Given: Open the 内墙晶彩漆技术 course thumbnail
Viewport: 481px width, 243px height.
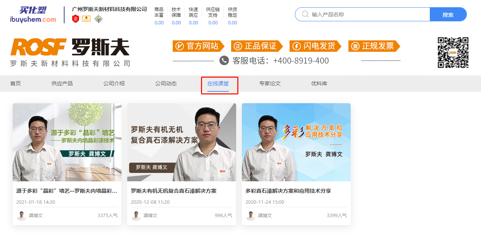Looking at the screenshot, I should 67,142.
